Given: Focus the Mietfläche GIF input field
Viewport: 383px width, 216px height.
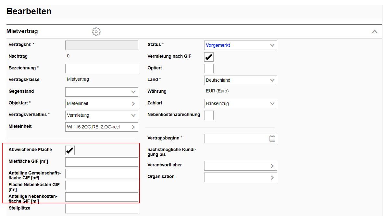Looking at the screenshot, I should coord(102,162).
